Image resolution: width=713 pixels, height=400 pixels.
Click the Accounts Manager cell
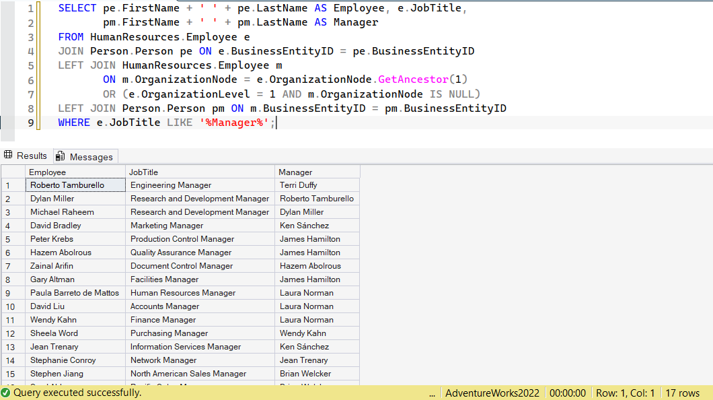200,306
